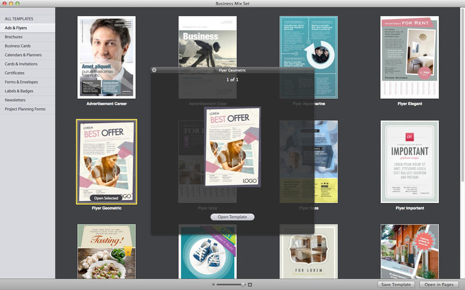Image resolution: width=465 pixels, height=290 pixels.
Task: Click the large thumbnail size icon
Action: [250, 285]
